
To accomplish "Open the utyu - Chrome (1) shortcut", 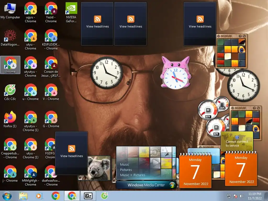I will click(30, 148).
